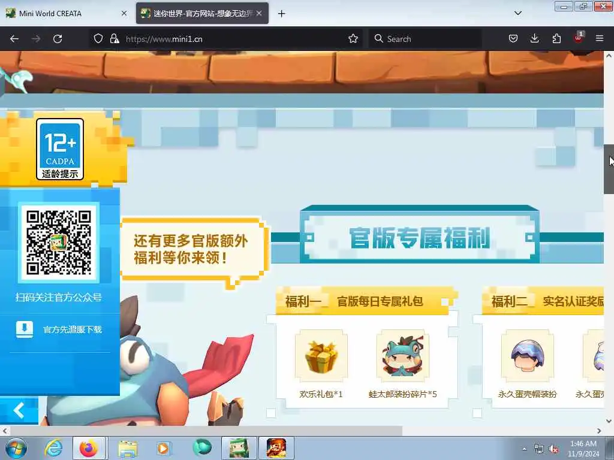Open the Mini World green block taskbar icon

click(x=239, y=448)
